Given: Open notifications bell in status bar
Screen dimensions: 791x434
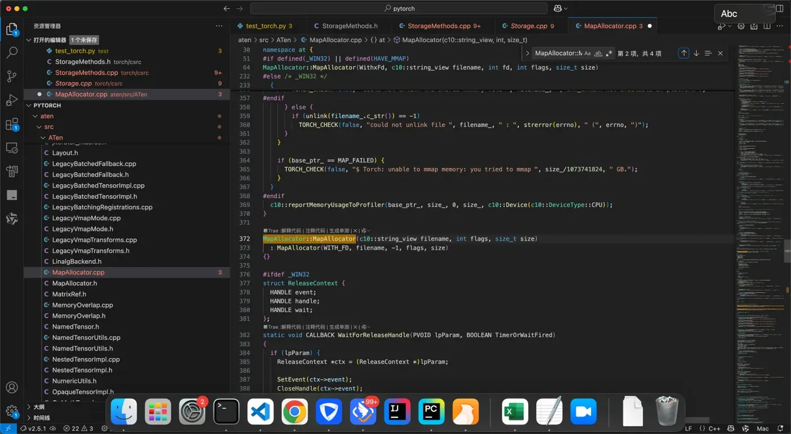Looking at the screenshot, I should pos(780,429).
